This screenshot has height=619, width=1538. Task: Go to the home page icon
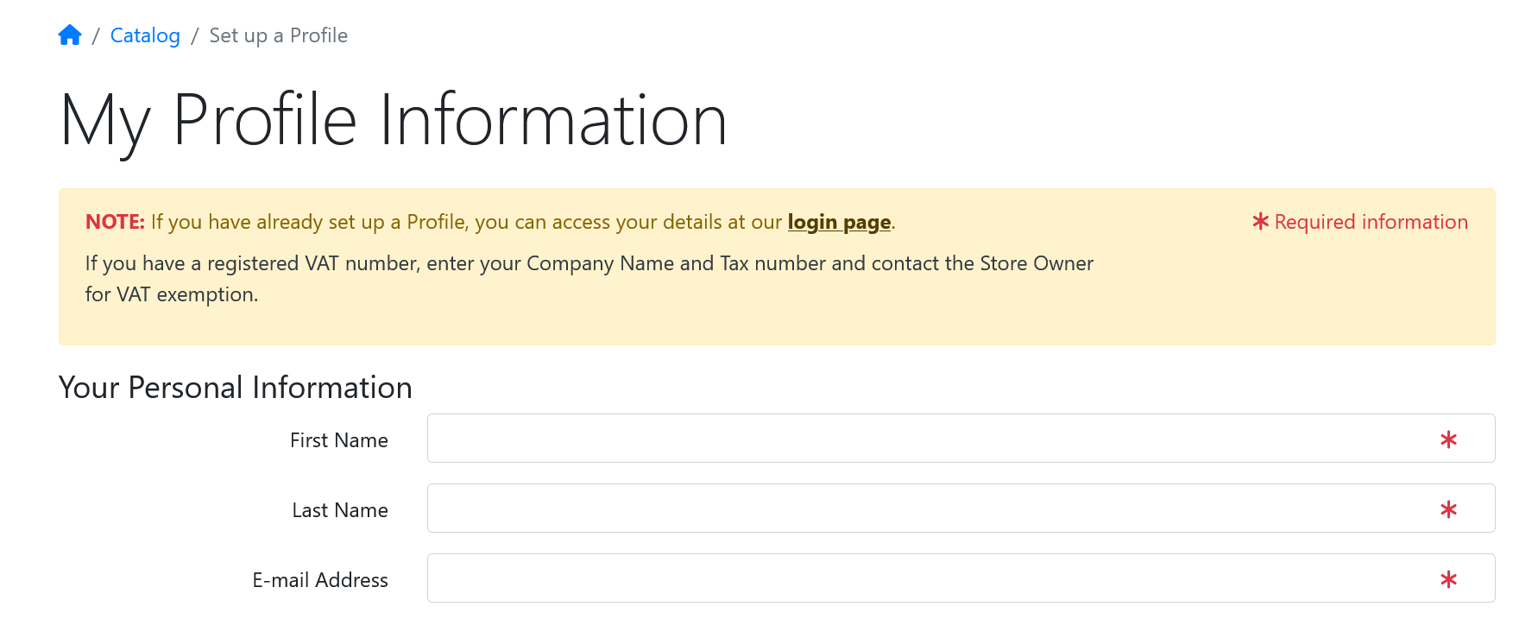(70, 35)
